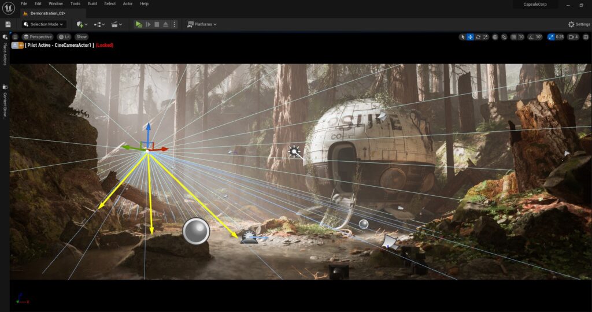Start Play in Editor with green arrow
592x312 pixels.
tap(139, 24)
